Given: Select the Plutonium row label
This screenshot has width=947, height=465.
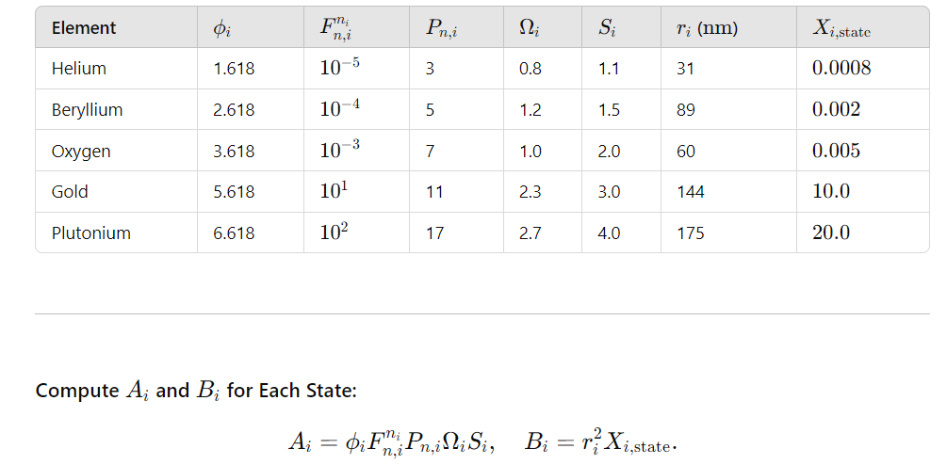Looking at the screenshot, I should [90, 232].
